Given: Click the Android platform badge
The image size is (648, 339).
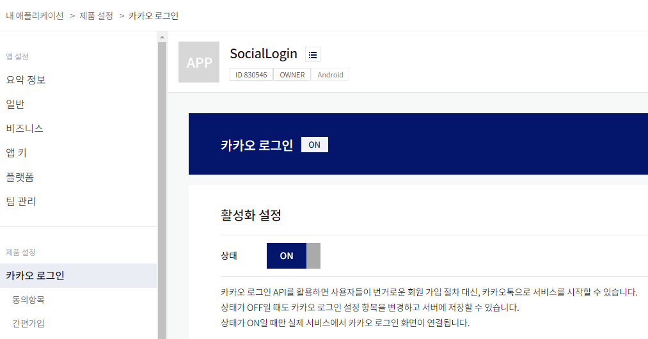Looking at the screenshot, I should 330,75.
